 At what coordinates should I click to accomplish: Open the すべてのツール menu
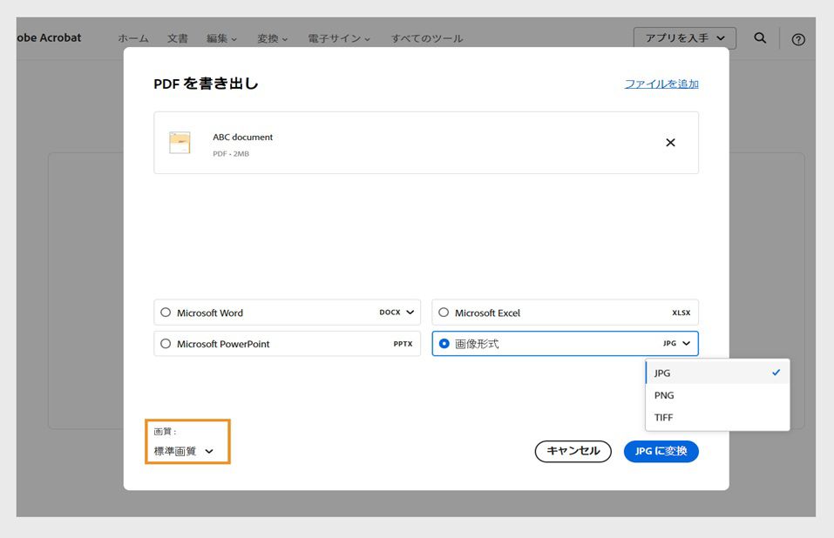click(x=426, y=37)
